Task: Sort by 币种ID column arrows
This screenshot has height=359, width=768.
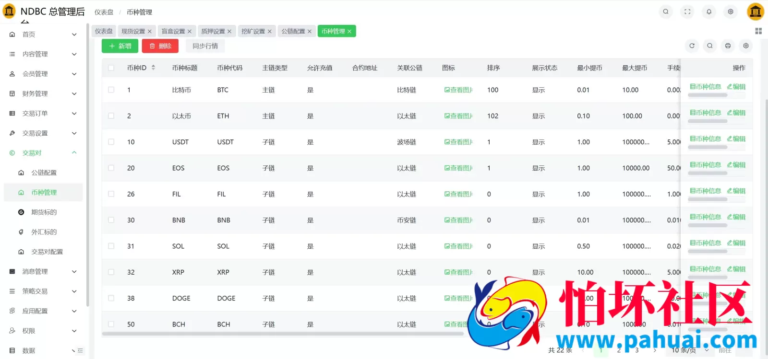Action: point(153,68)
